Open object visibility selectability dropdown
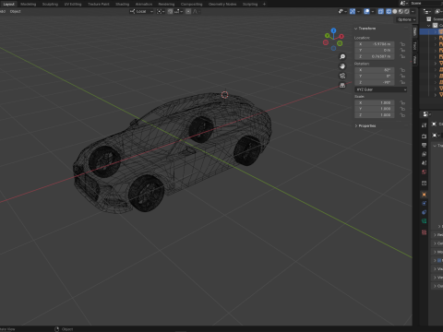The height and width of the screenshot is (332, 443). (x=341, y=11)
